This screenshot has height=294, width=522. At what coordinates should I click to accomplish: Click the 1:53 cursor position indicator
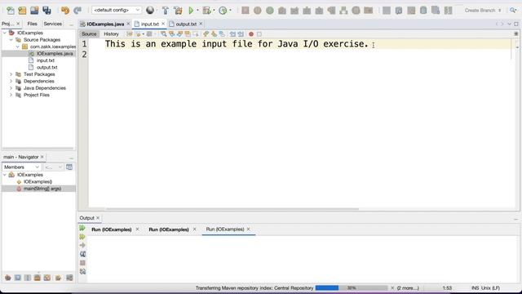pos(447,287)
